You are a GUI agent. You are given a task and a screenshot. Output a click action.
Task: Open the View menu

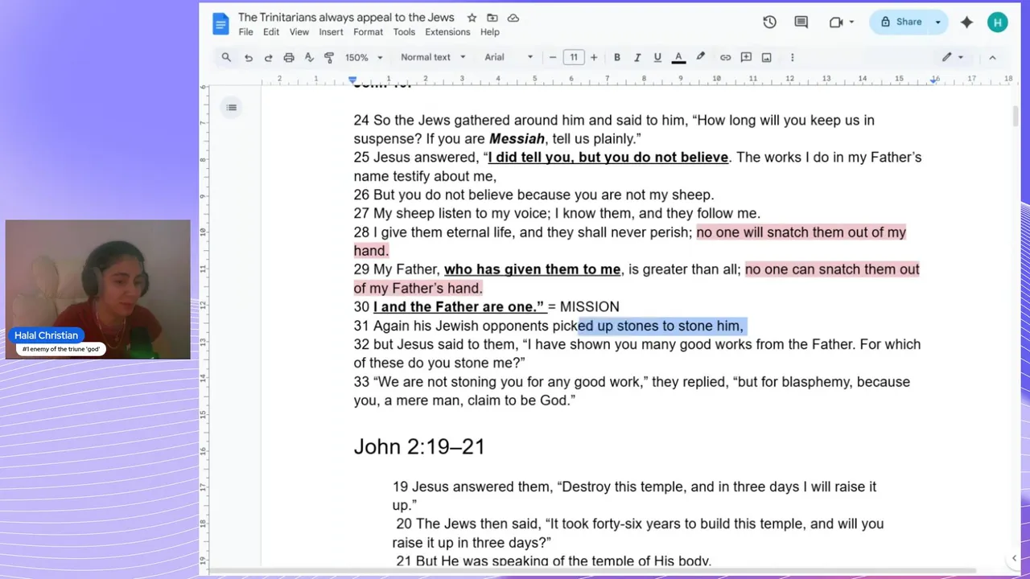click(299, 32)
